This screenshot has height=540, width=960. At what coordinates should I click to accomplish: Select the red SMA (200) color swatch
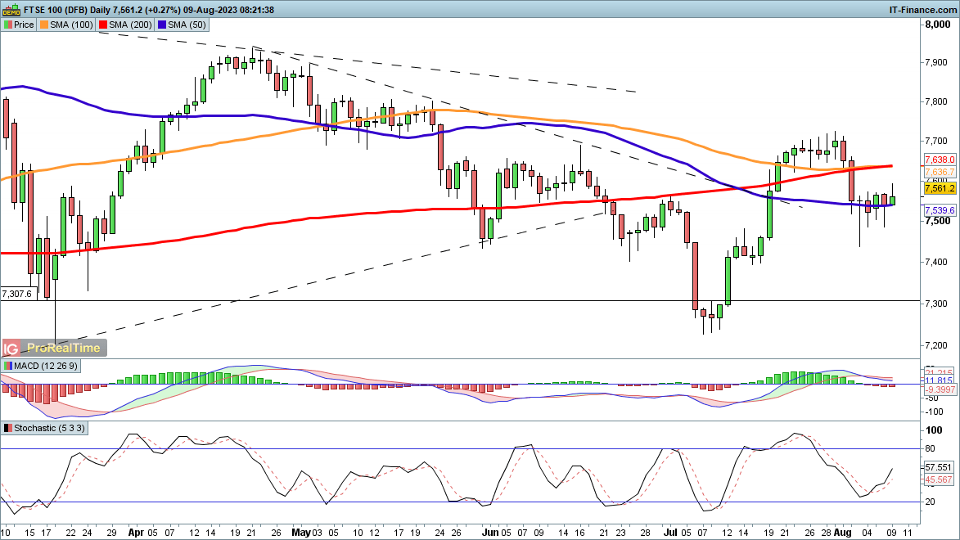pyautogui.click(x=102, y=25)
